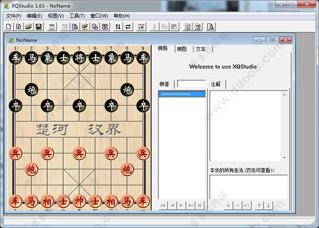The width and height of the screenshot is (319, 228).
Task: Step back one move
Action: [x=172, y=206]
